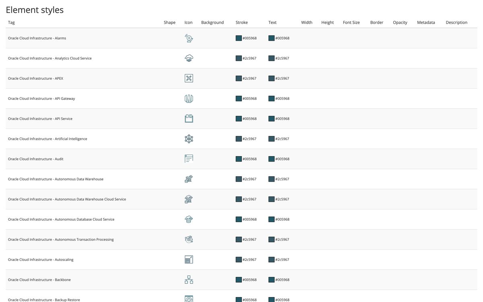The height and width of the screenshot is (302, 483).
Task: Click the Shape column header
Action: point(169,23)
